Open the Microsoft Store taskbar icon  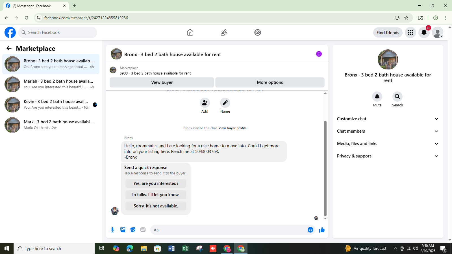point(158,248)
